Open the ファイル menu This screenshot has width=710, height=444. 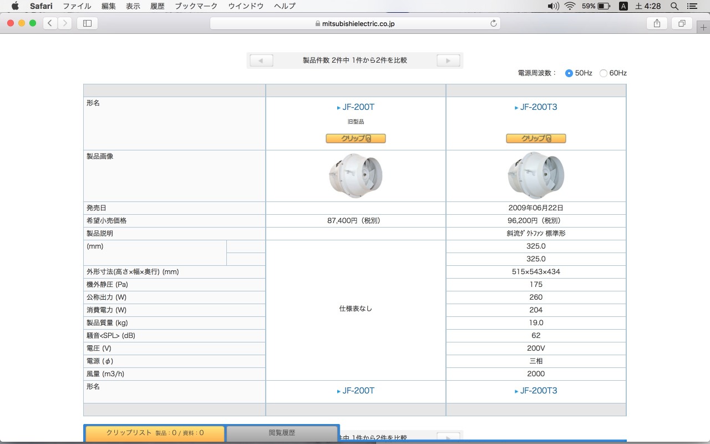[x=77, y=6]
